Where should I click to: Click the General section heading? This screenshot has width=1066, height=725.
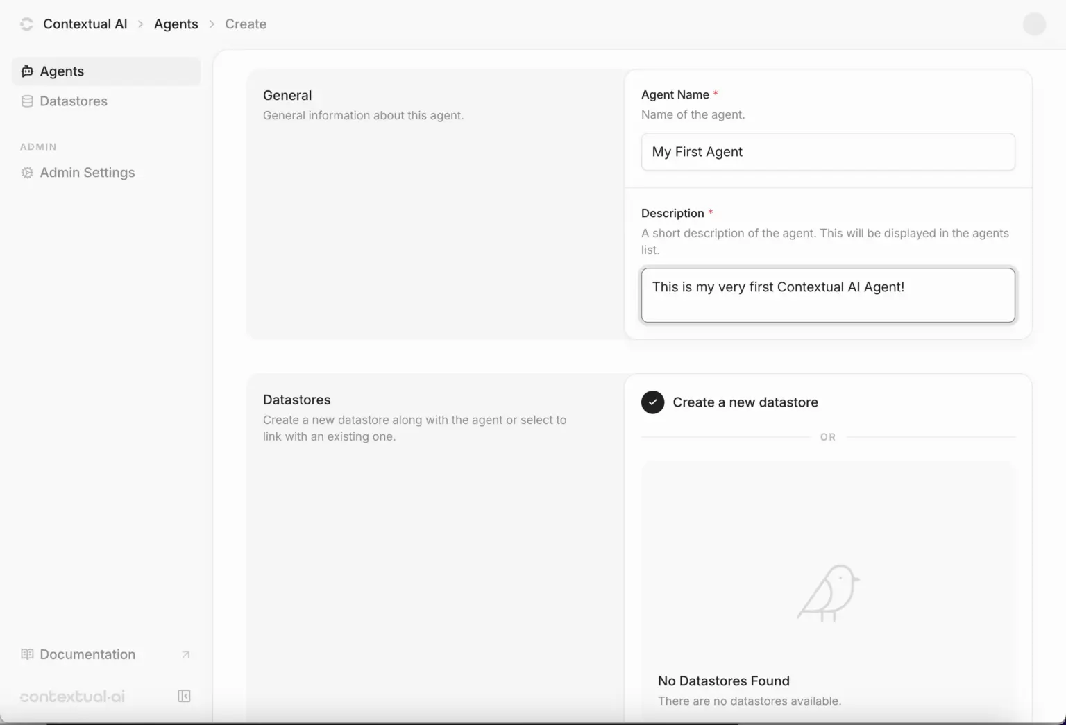287,96
